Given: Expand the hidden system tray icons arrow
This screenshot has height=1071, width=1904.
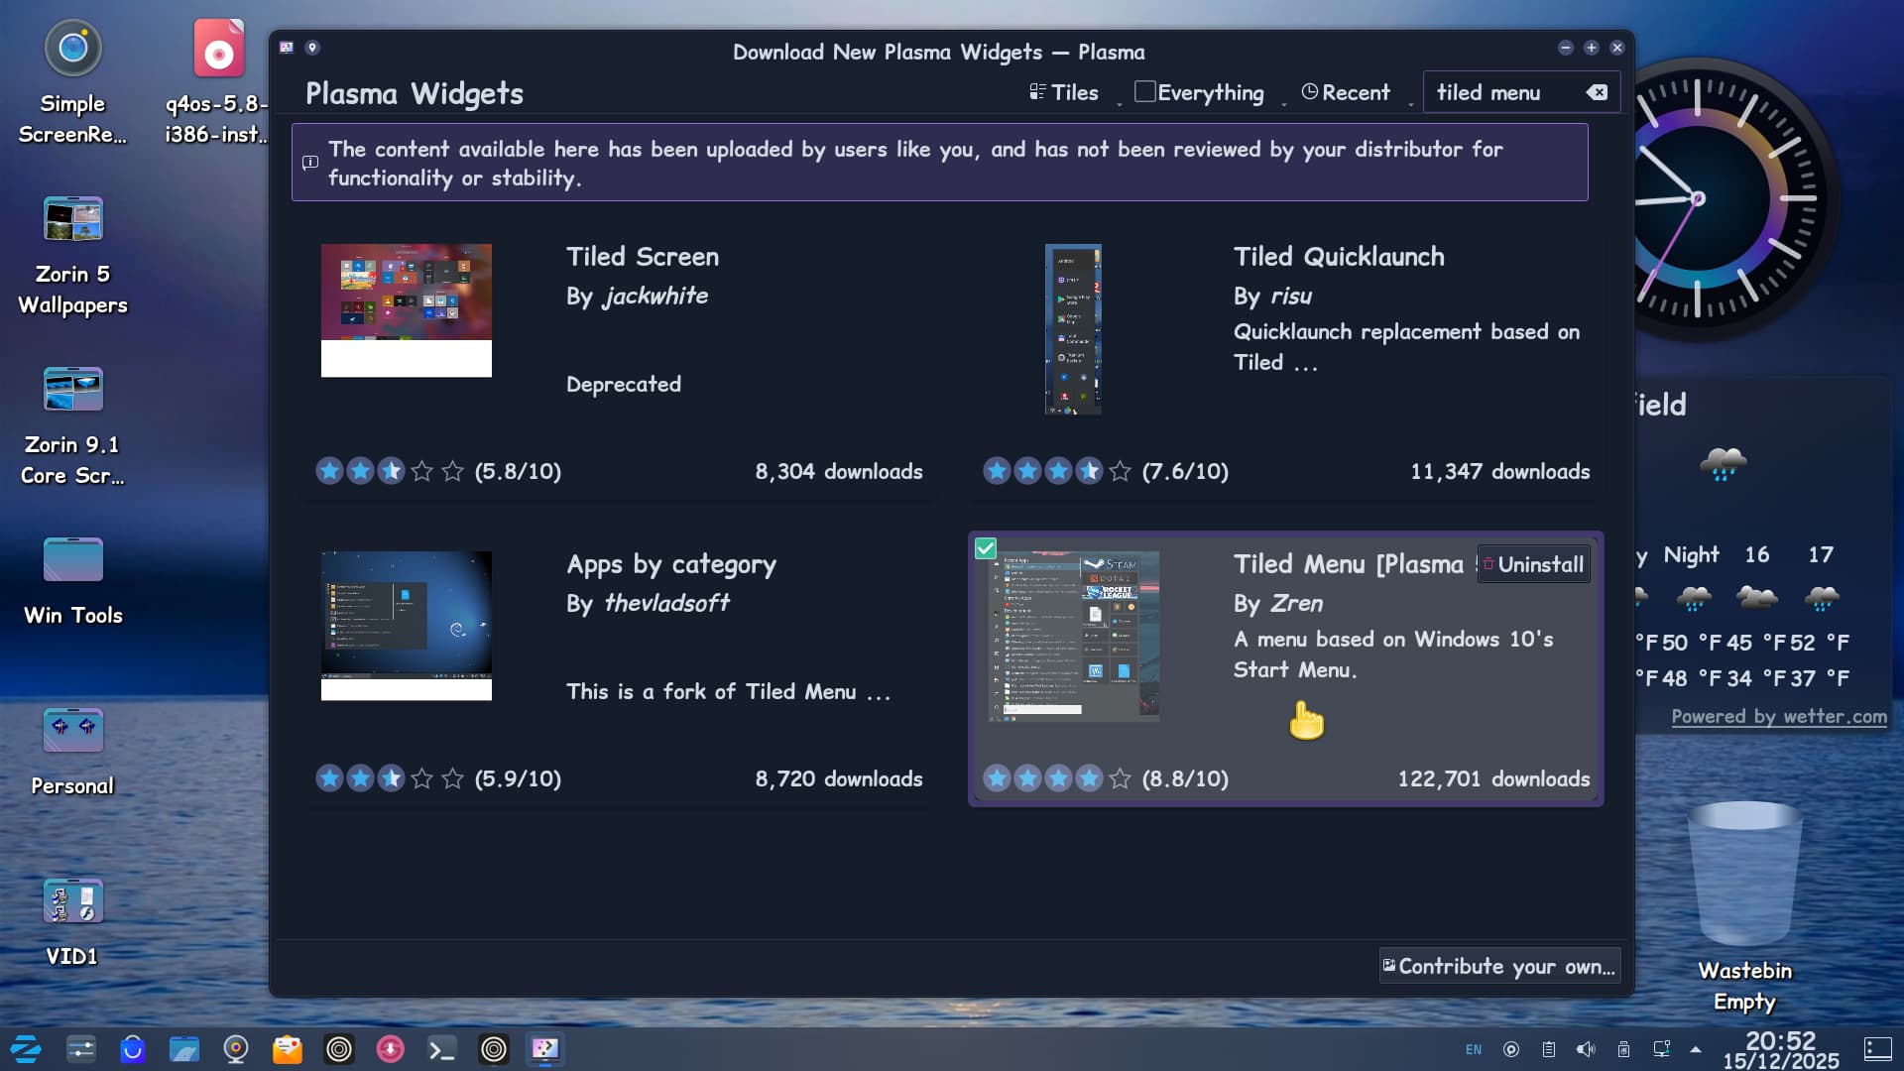Looking at the screenshot, I should [1696, 1049].
